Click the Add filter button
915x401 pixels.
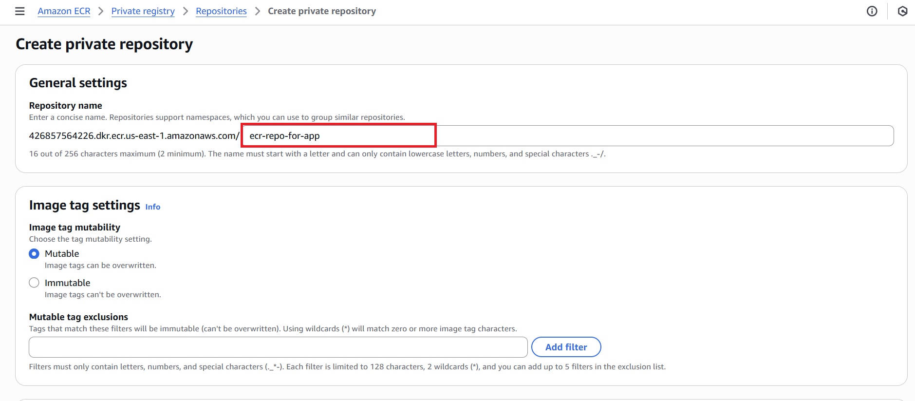tap(566, 347)
